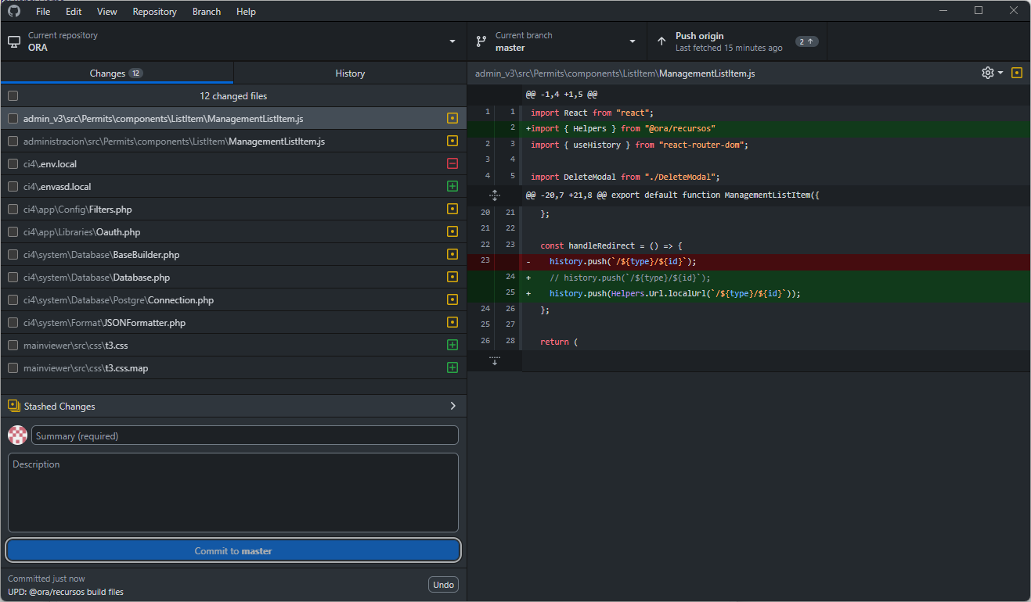The height and width of the screenshot is (602, 1031).
Task: Open the Help menu
Action: pyautogui.click(x=246, y=12)
